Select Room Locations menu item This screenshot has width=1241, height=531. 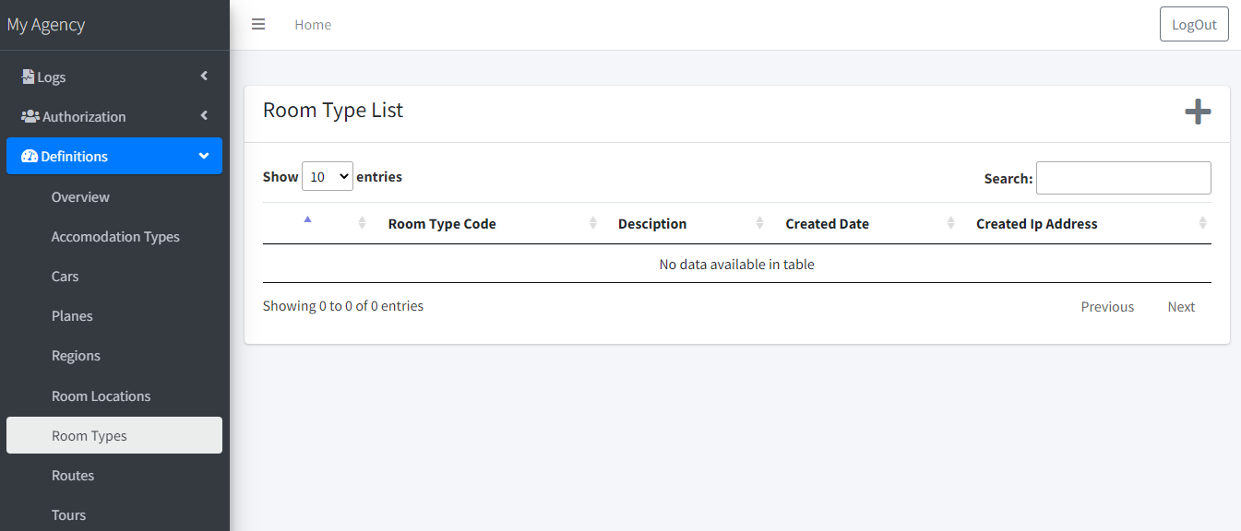(101, 396)
